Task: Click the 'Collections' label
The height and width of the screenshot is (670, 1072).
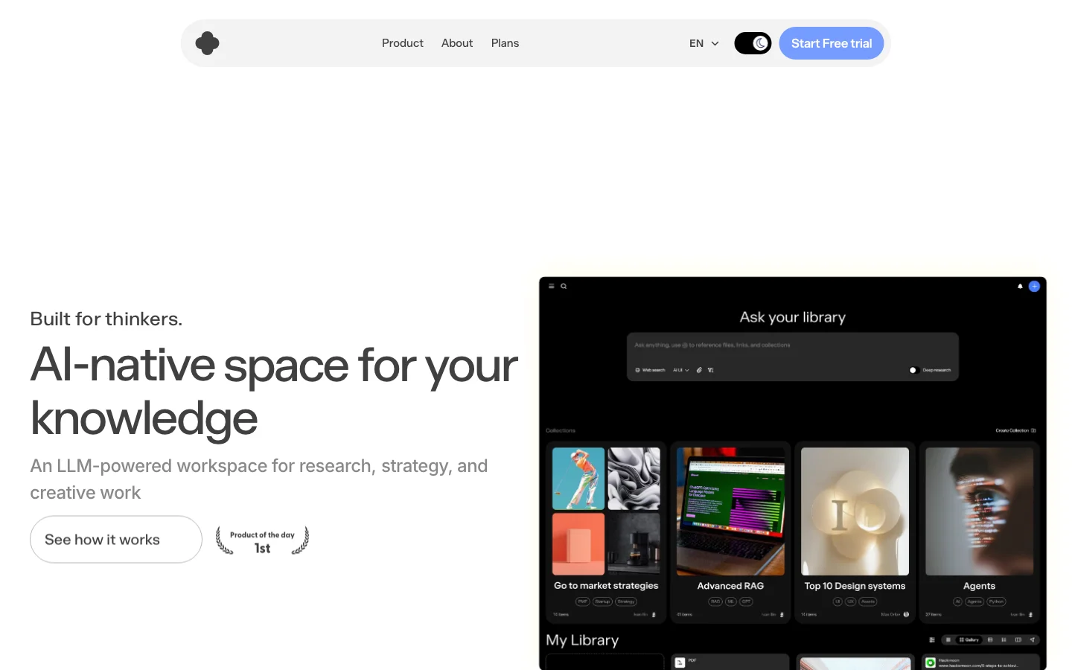Action: 561,430
